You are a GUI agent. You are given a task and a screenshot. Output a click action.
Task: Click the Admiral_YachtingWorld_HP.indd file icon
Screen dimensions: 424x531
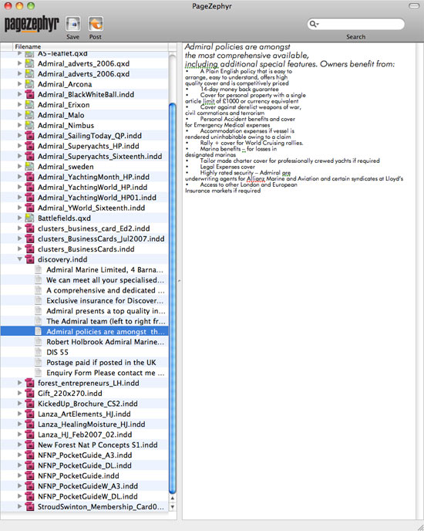(30, 187)
